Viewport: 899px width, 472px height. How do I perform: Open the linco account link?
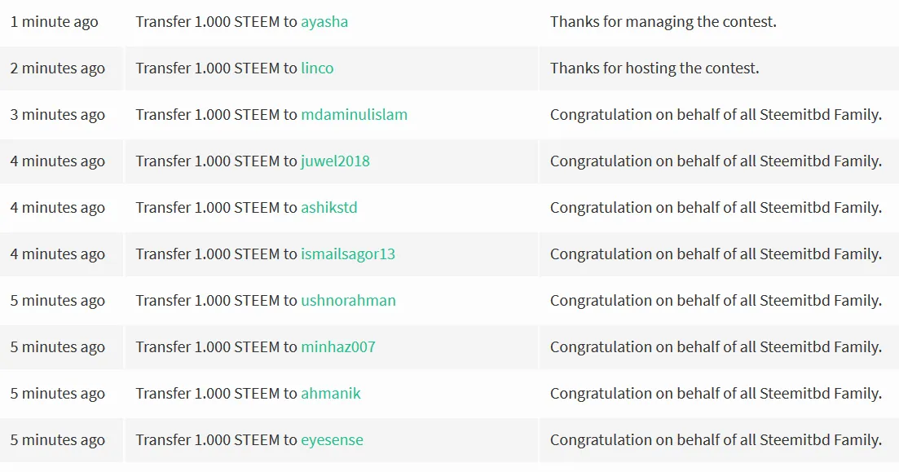[317, 68]
